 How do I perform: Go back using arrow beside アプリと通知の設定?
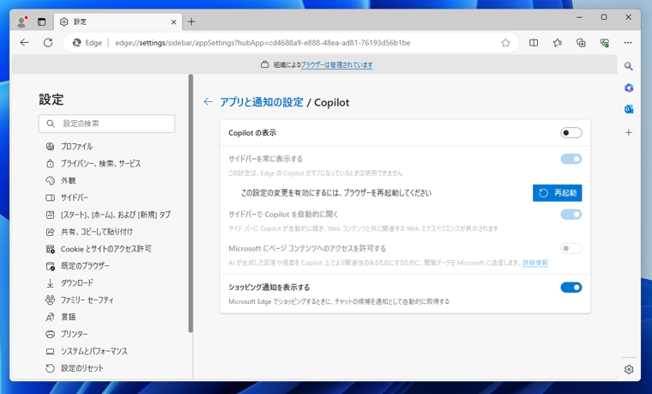point(208,102)
